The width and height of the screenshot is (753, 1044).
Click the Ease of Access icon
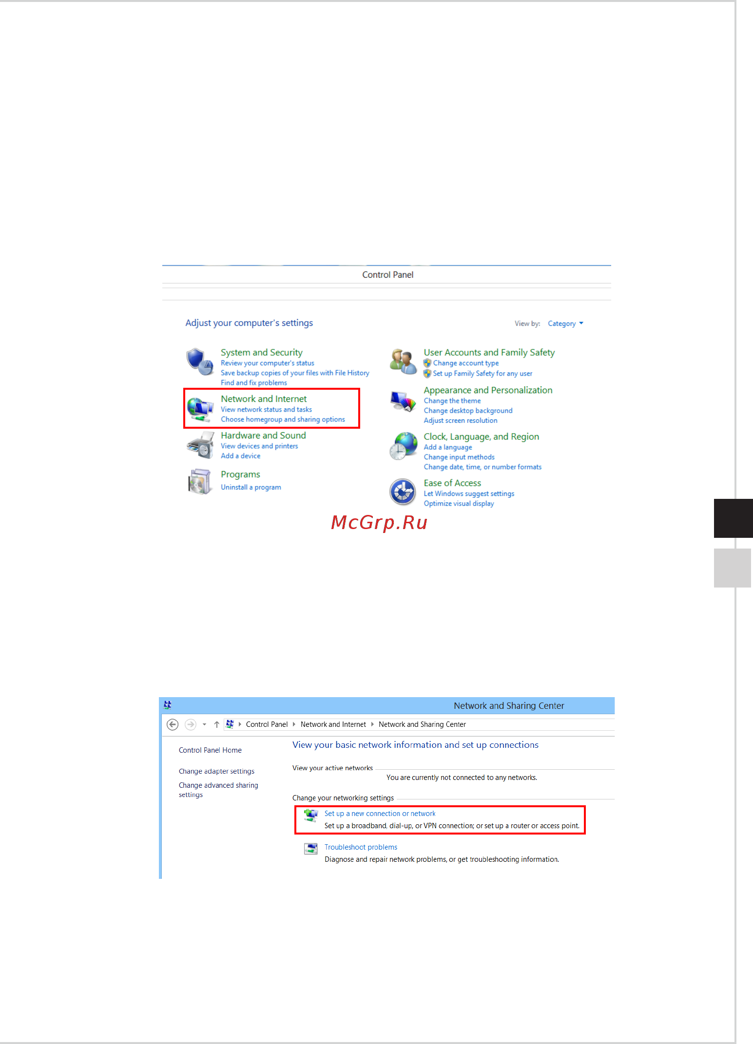tap(403, 492)
